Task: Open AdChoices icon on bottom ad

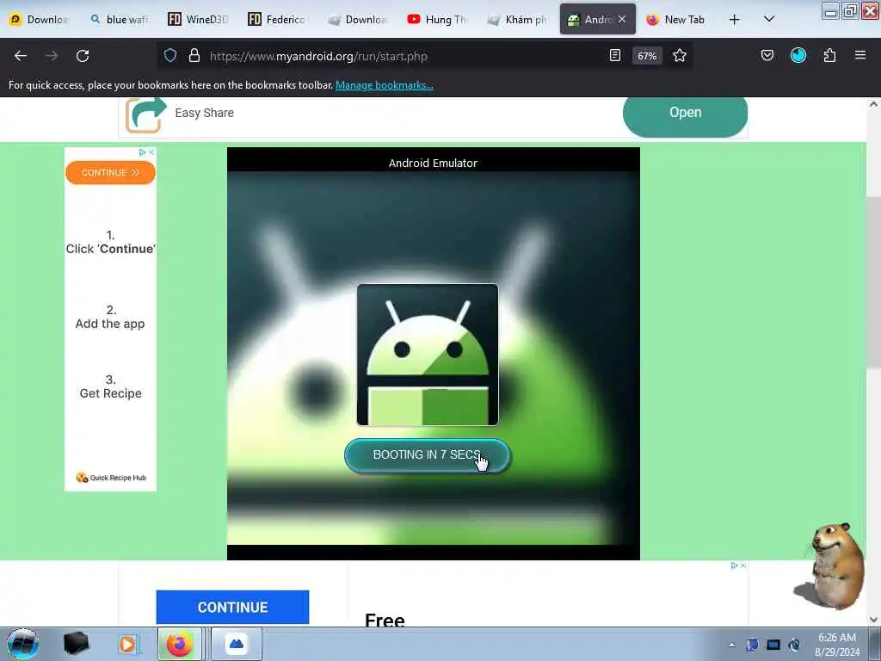Action: point(734,565)
